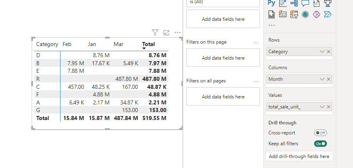Screen dimensions: 353x168
Task: Select row C in the matrix
Action: click(x=38, y=87)
